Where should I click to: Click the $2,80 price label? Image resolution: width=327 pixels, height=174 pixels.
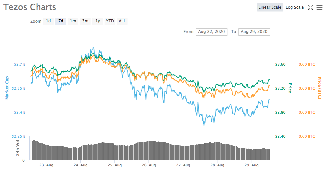(x=280, y=112)
